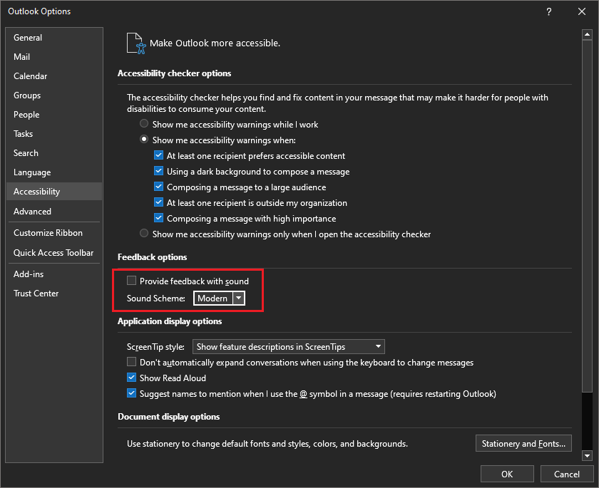Open Customize Ribbon settings
The height and width of the screenshot is (488, 599).
[x=48, y=233]
